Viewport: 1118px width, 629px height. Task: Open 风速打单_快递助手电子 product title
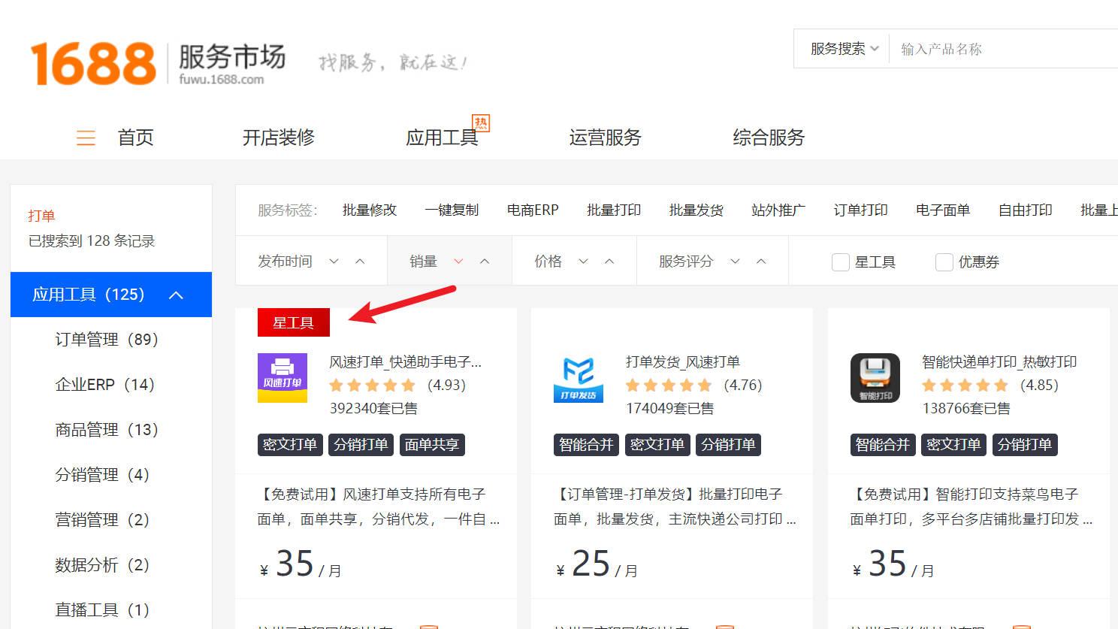[x=406, y=362]
